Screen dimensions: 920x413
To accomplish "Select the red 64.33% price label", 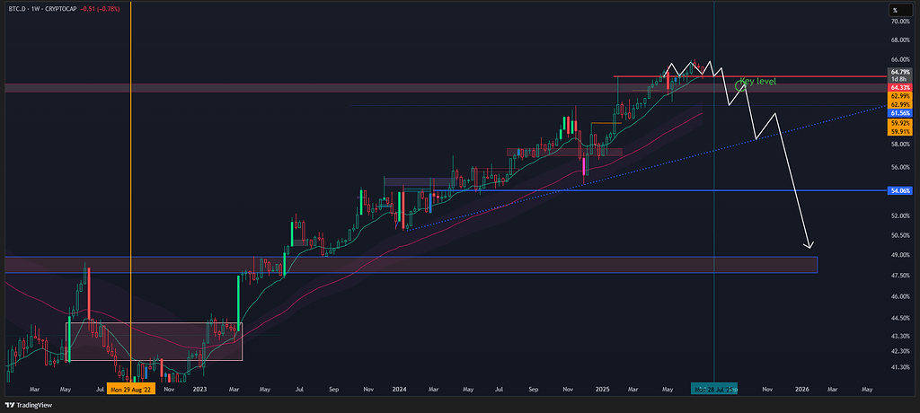I will pos(900,87).
